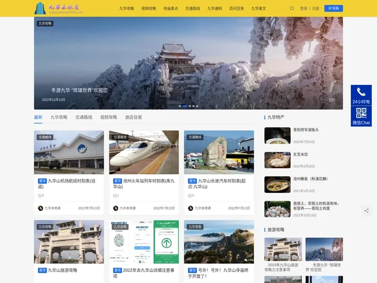The height and width of the screenshot is (283, 377).
Task: Switch to the 视频攻略 content tab
Action: pyautogui.click(x=109, y=117)
